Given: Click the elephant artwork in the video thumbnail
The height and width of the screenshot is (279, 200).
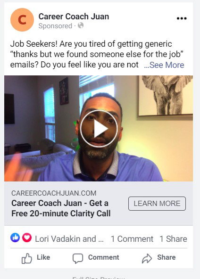Looking at the screenshot, I should [x=166, y=96].
